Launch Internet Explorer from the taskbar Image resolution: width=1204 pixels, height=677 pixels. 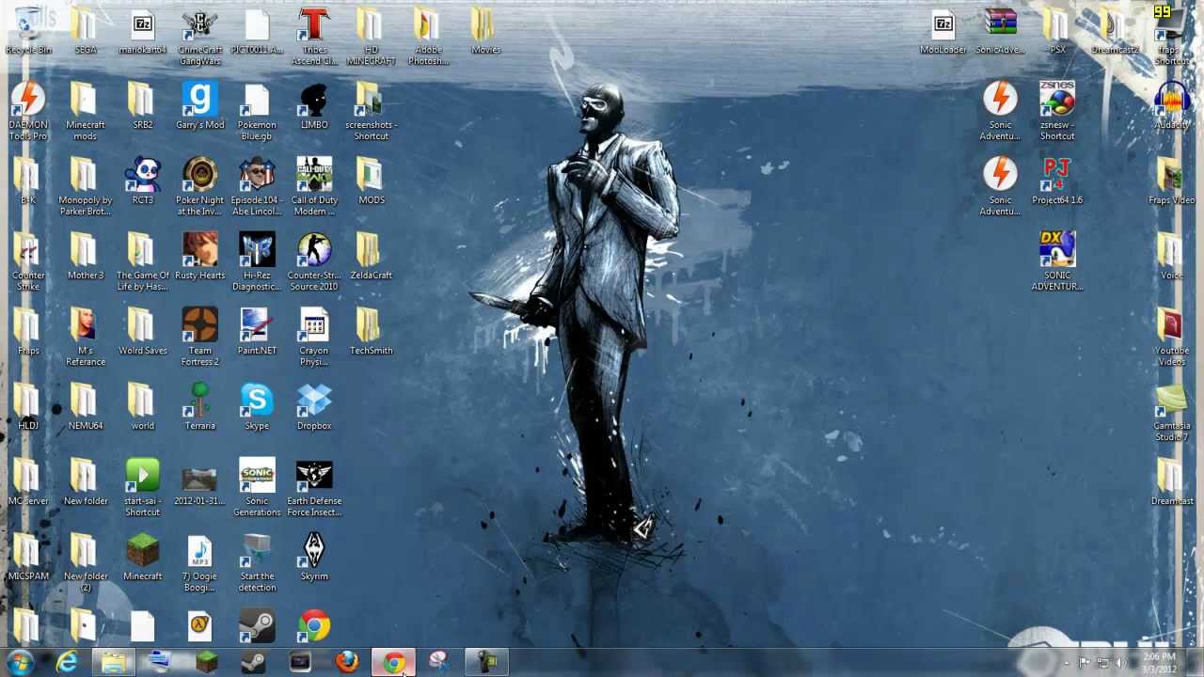coord(67,663)
